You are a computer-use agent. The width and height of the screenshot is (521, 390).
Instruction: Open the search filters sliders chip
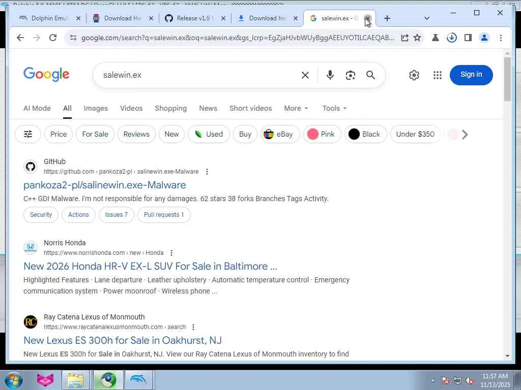tap(28, 134)
